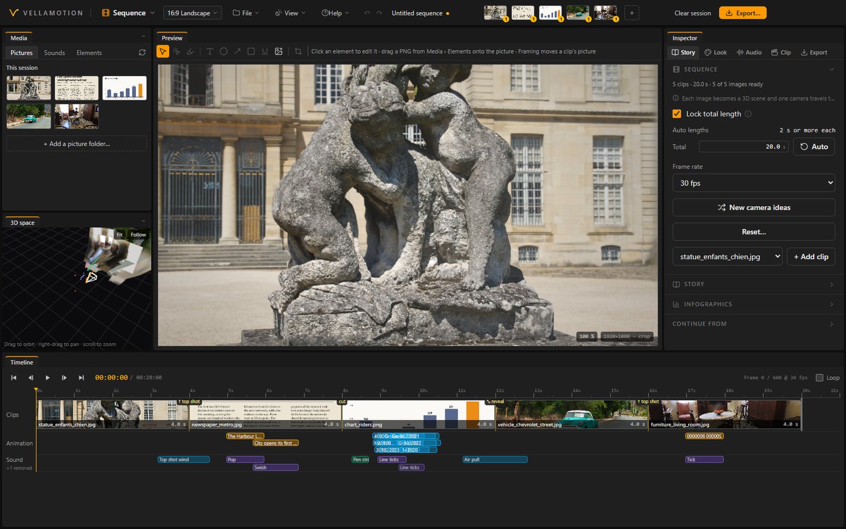Select the Text tool
This screenshot has width=846, height=529.
point(210,51)
